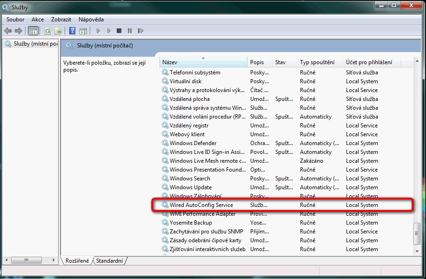
Task: Click the Export list toolbar icon
Action: pos(58,31)
